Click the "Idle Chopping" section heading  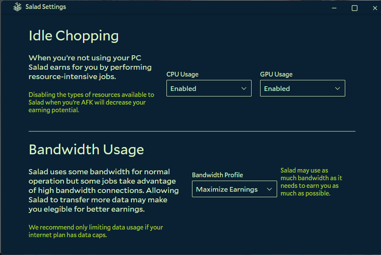tap(74, 36)
